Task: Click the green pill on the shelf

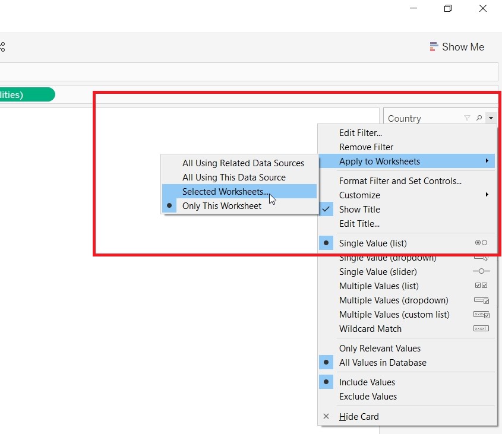Action: pos(27,94)
